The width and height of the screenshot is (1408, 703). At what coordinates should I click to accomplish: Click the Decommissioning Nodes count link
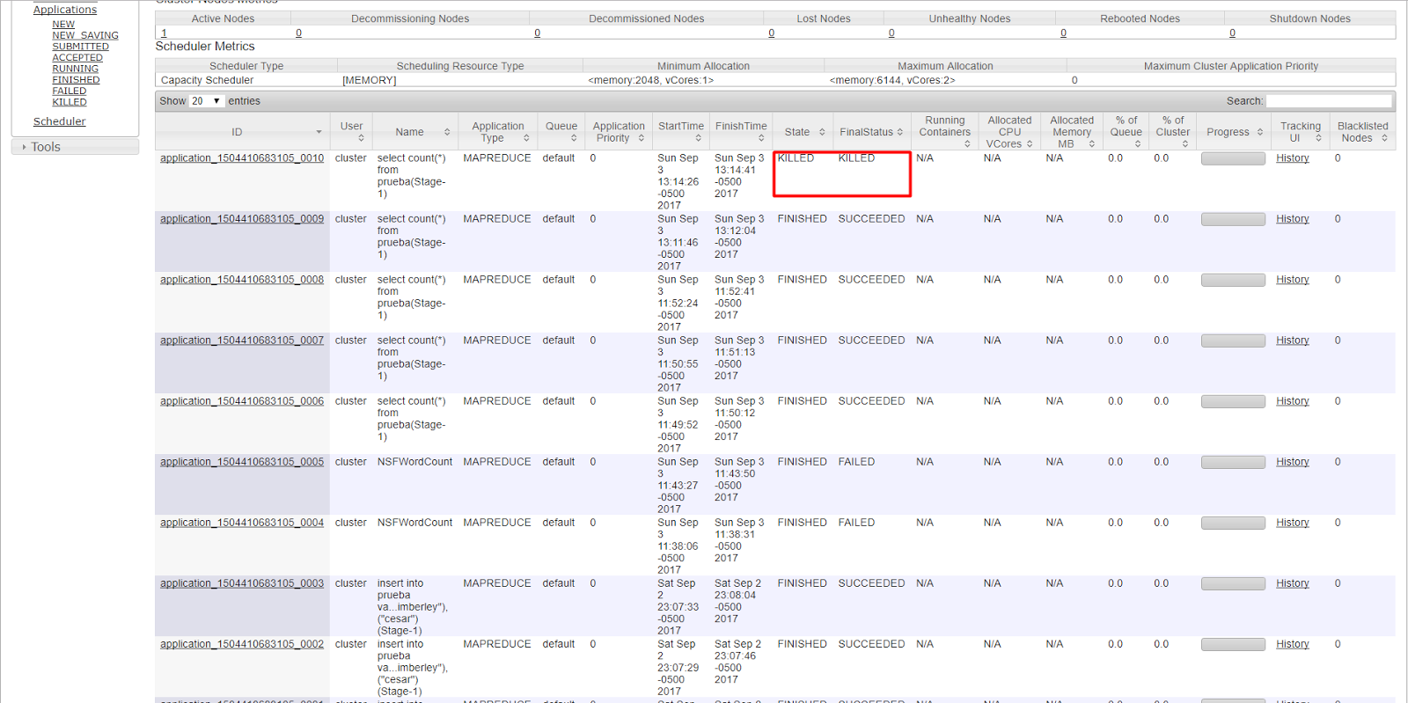click(x=299, y=33)
